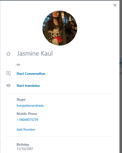Add Jasmine Kaul to favorites with star icon
Image resolution: width=122 pixels, height=153 pixels.
pos(8,54)
